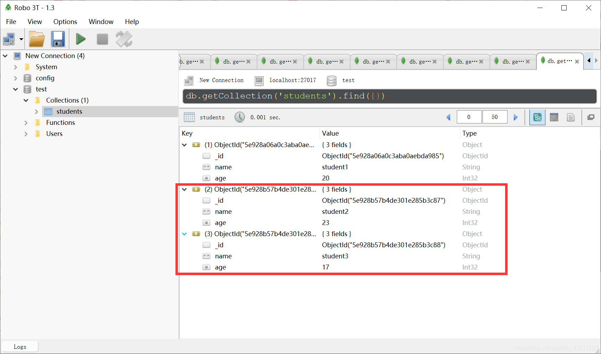601x354 pixels.
Task: Collapse document (1) in the results
Action: click(x=184, y=145)
